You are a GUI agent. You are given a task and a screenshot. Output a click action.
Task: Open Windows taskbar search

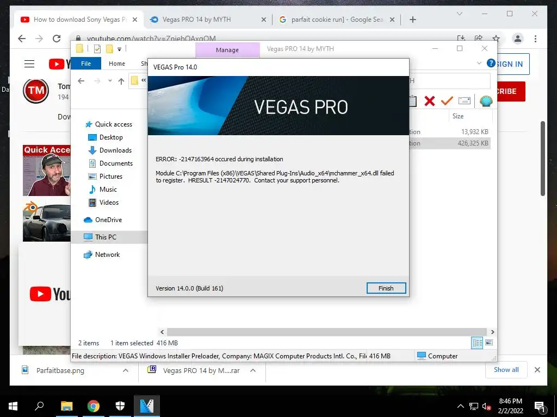(x=39, y=406)
